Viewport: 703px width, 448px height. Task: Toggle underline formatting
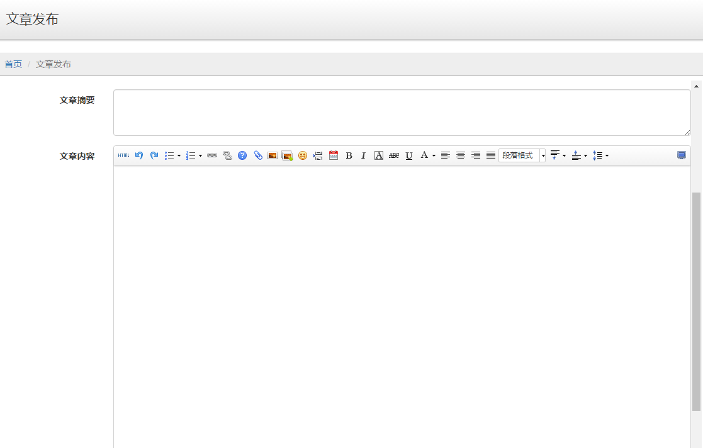tap(409, 155)
